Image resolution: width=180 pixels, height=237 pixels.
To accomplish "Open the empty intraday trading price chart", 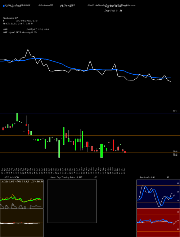I will point(72,201).
